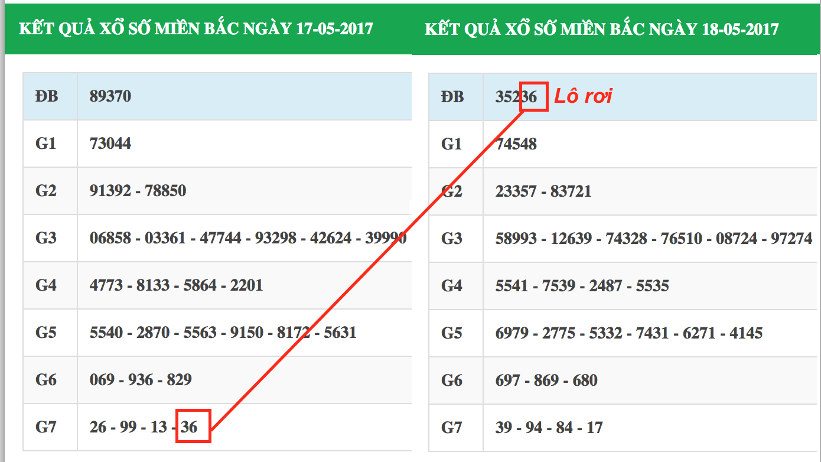The height and width of the screenshot is (462, 821).
Task: Click G4 number 4773
Action: point(106,285)
